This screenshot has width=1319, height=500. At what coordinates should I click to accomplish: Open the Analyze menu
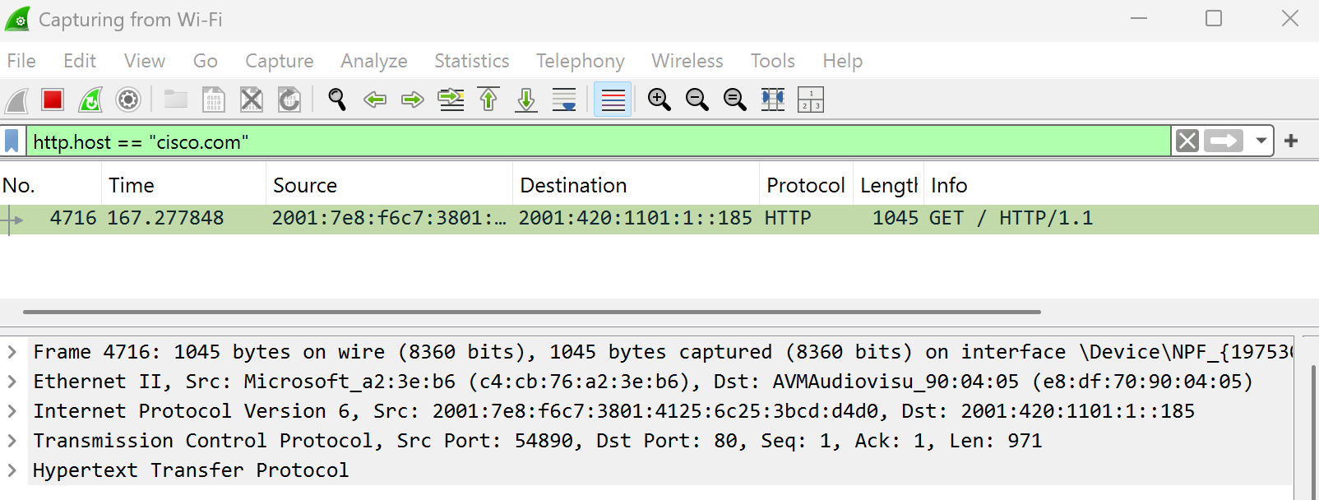click(374, 61)
